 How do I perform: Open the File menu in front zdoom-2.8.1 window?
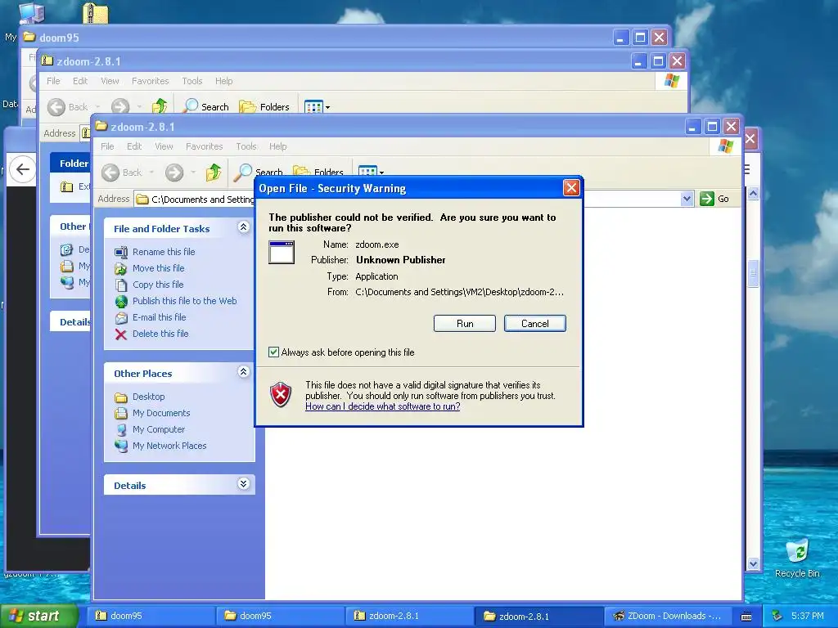point(107,146)
